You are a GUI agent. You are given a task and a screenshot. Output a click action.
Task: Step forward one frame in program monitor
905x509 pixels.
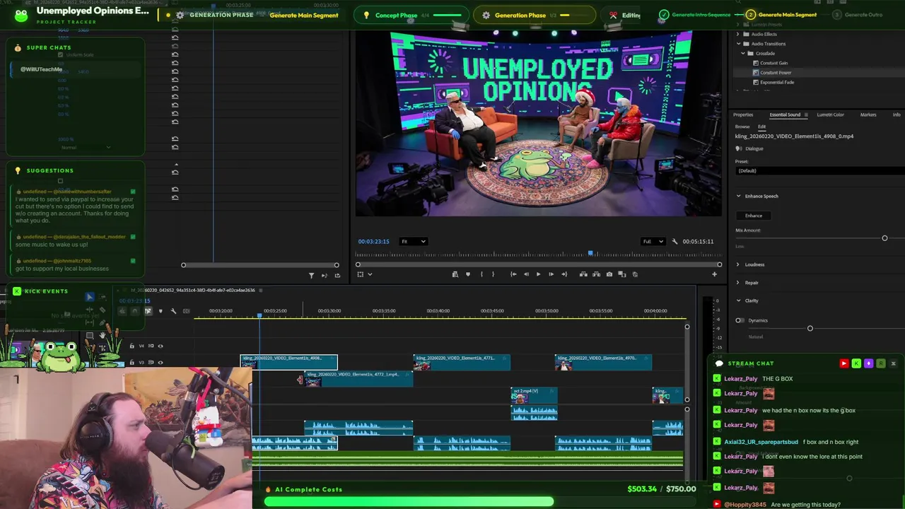pyautogui.click(x=551, y=274)
